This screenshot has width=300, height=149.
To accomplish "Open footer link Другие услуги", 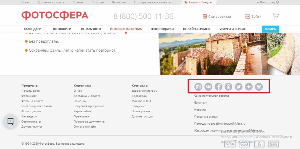I will (32, 127).
